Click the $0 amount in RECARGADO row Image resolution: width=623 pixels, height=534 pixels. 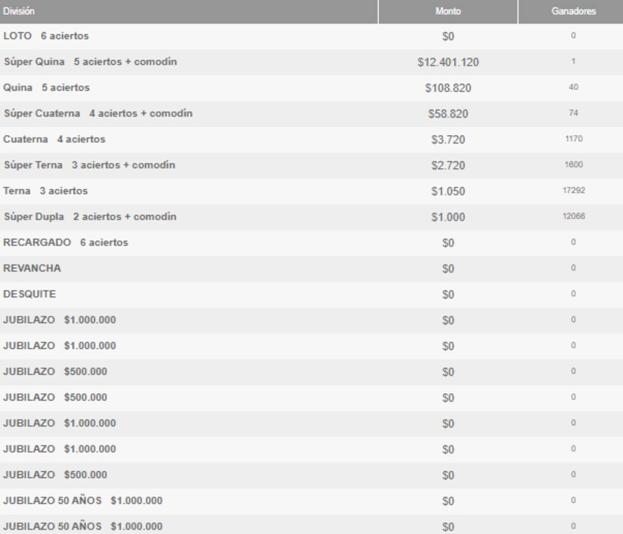448,243
